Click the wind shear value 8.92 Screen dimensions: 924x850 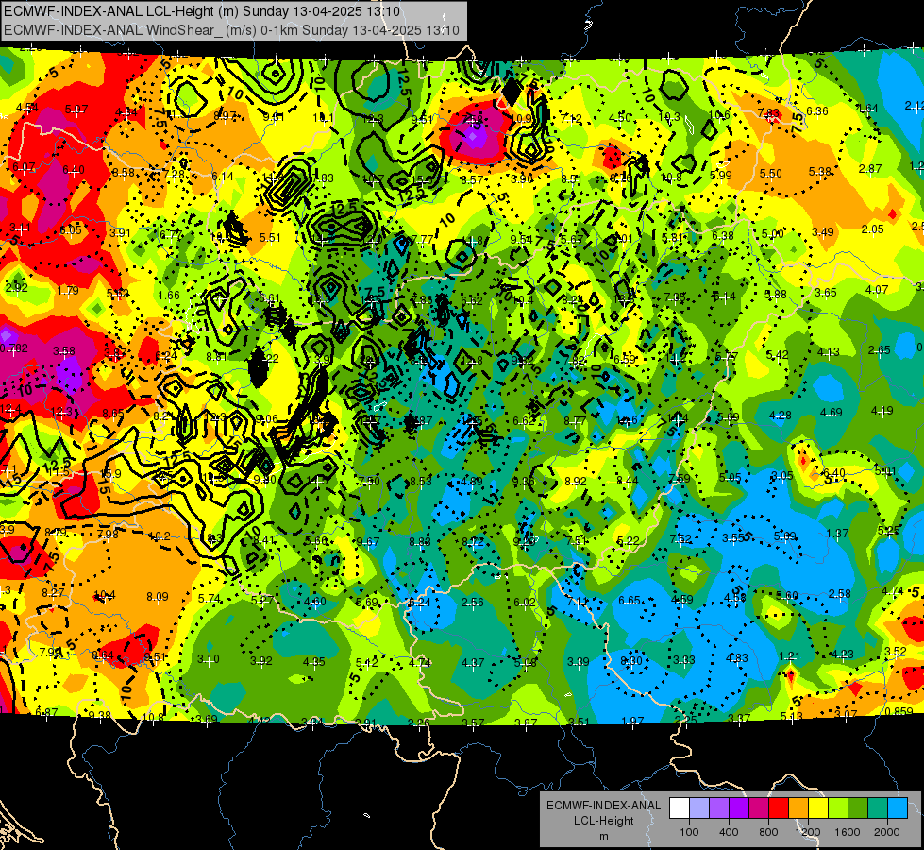tap(576, 481)
